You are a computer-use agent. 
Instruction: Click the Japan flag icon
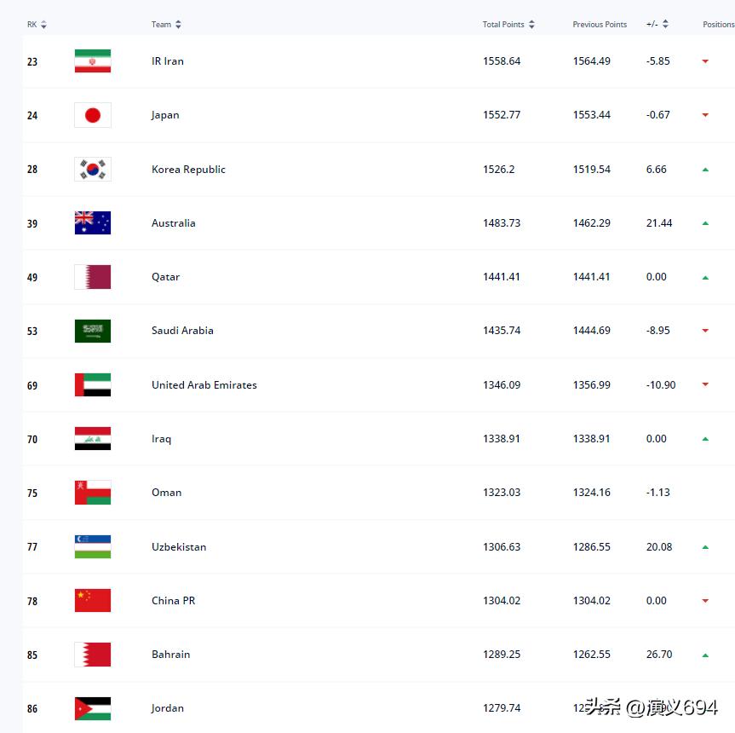[92, 114]
